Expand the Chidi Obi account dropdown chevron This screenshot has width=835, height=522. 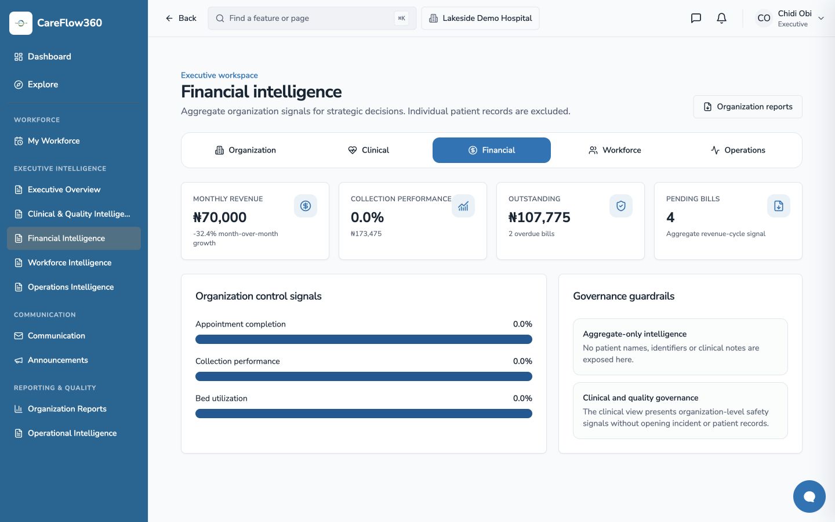pyautogui.click(x=821, y=18)
